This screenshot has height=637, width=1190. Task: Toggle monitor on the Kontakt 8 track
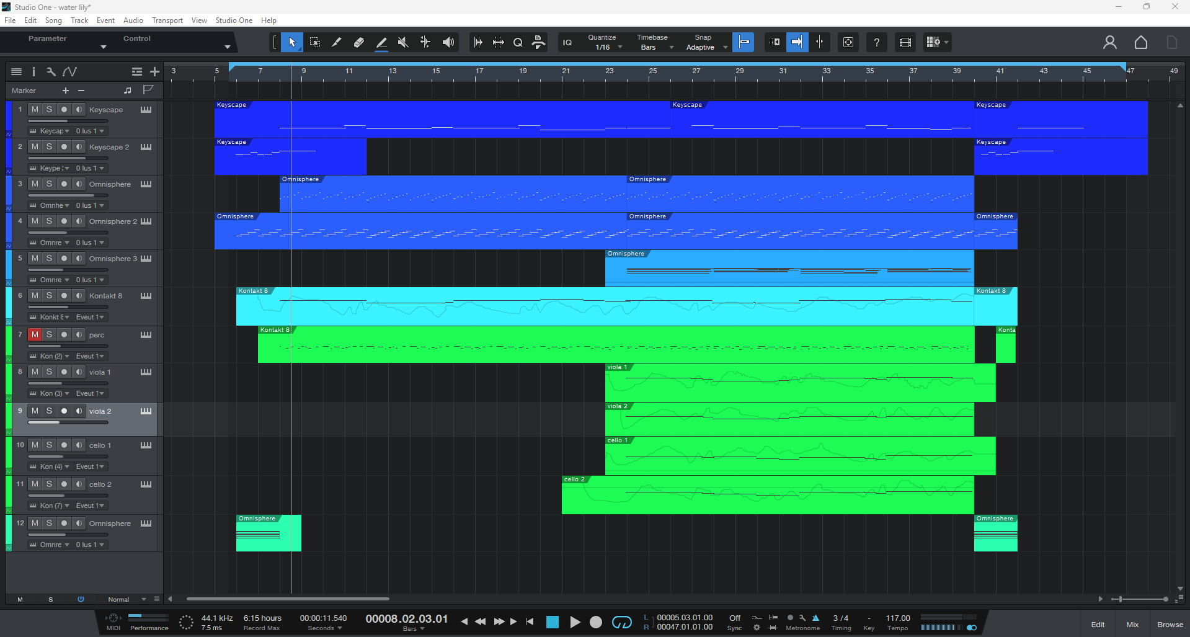tap(79, 296)
